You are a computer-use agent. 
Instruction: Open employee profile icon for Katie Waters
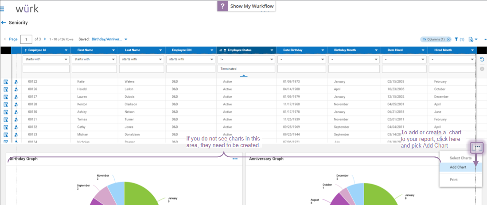pyautogui.click(x=6, y=82)
